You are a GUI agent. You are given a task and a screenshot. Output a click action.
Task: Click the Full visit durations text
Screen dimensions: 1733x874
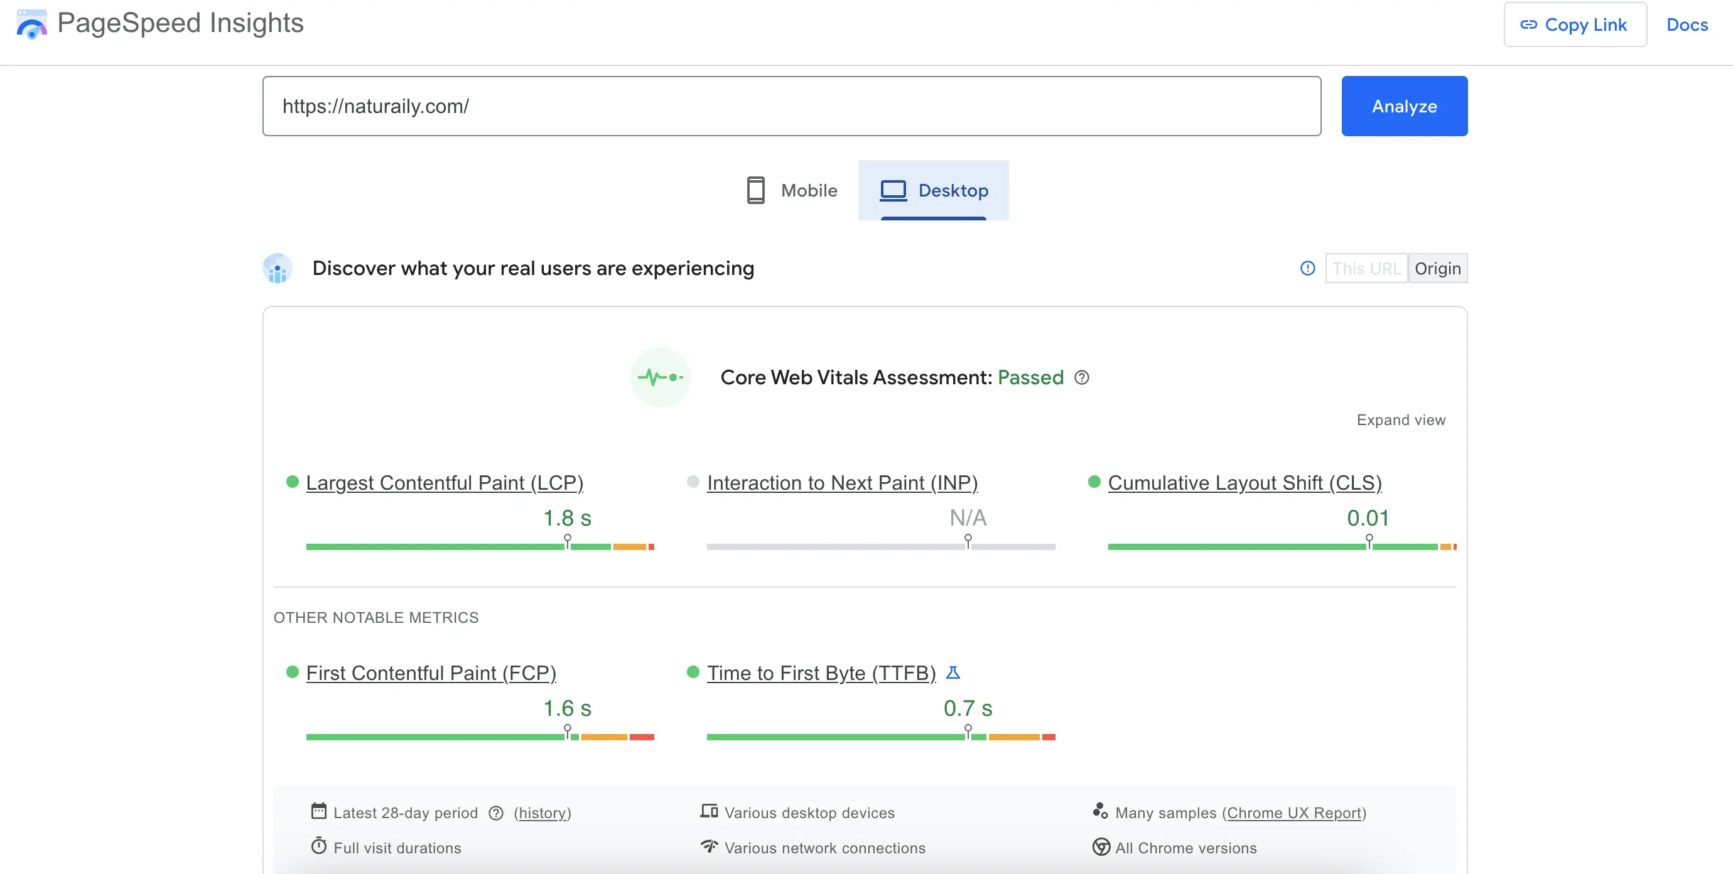397,848
